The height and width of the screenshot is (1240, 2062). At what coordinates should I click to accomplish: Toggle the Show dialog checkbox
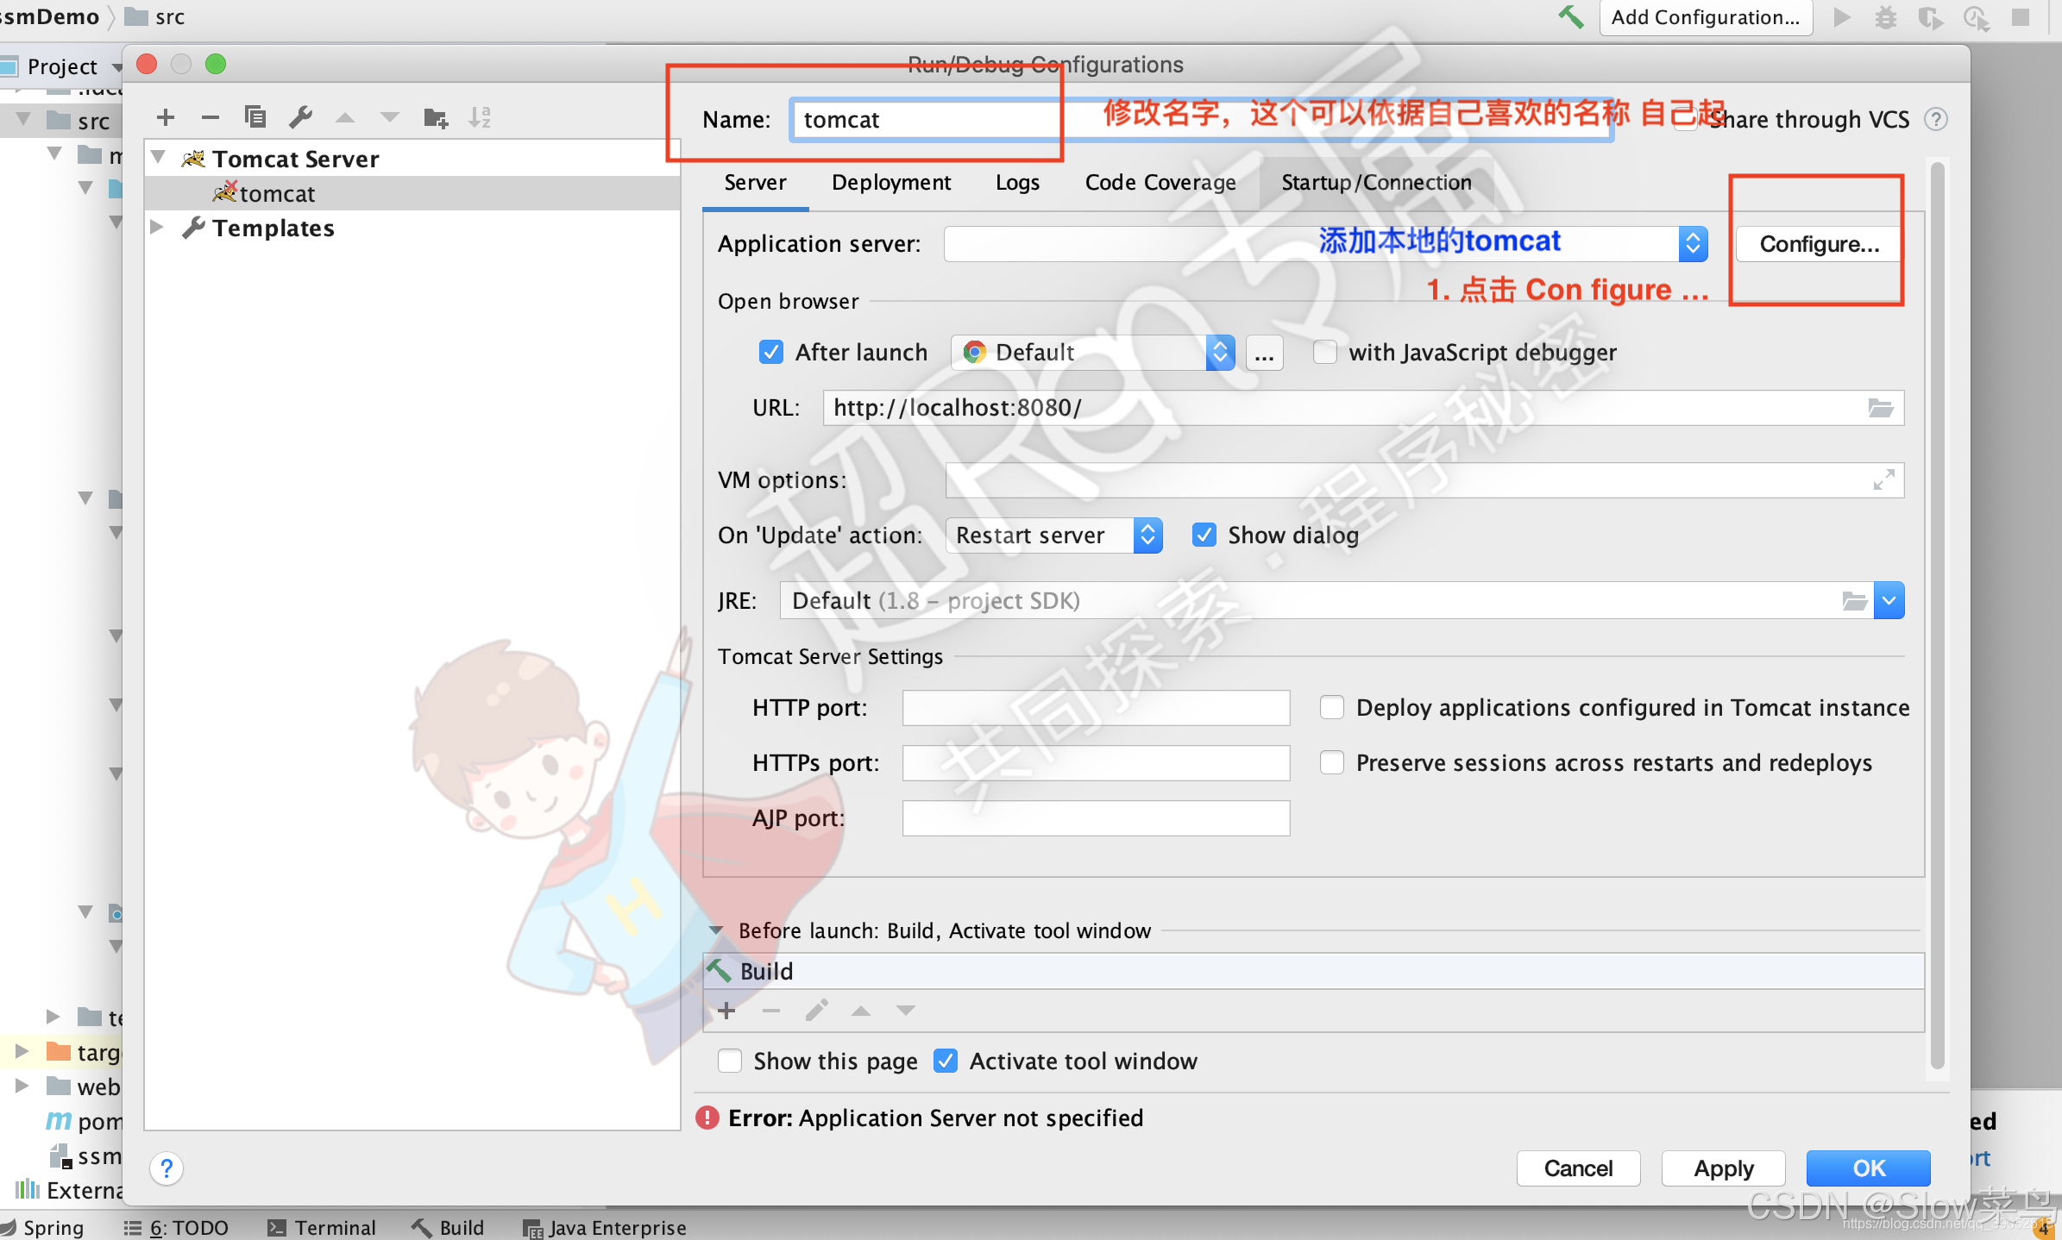[1204, 535]
